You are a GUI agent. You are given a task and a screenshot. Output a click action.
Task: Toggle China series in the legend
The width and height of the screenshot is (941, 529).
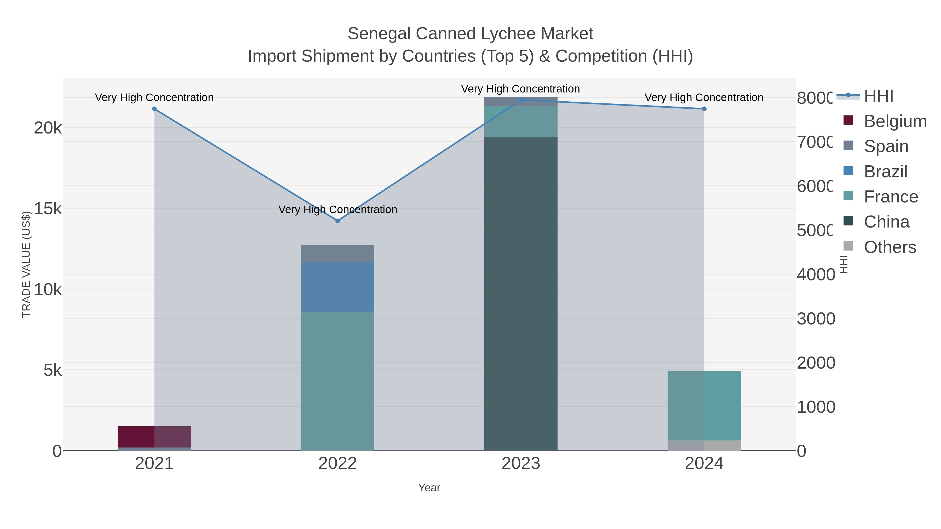pos(876,222)
